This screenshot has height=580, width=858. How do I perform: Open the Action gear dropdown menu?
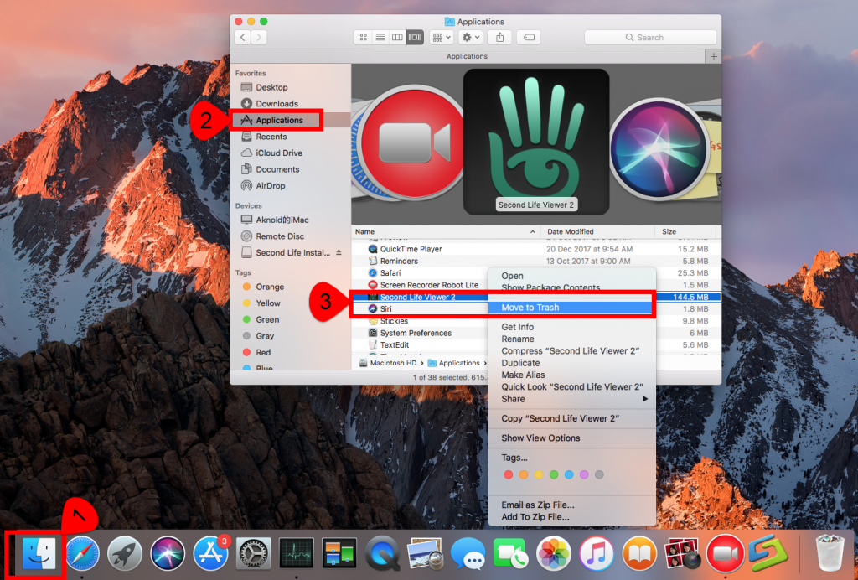[470, 38]
